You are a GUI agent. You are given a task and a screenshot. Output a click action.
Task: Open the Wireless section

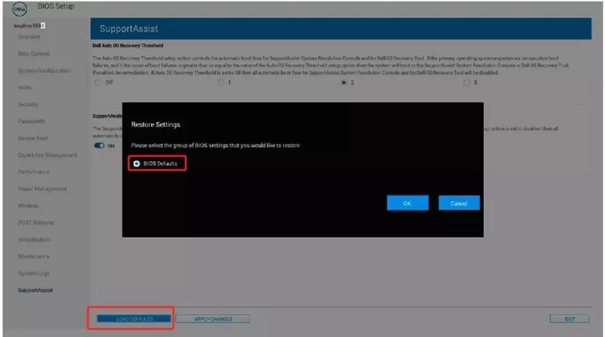(x=28, y=206)
